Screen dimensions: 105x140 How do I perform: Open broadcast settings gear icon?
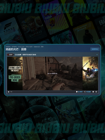point(93,92)
